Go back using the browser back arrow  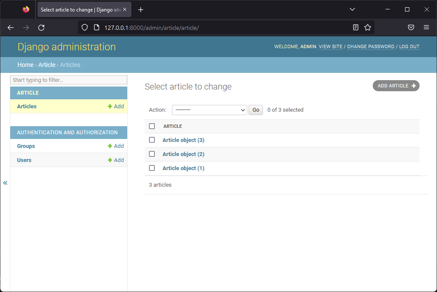[x=11, y=28]
